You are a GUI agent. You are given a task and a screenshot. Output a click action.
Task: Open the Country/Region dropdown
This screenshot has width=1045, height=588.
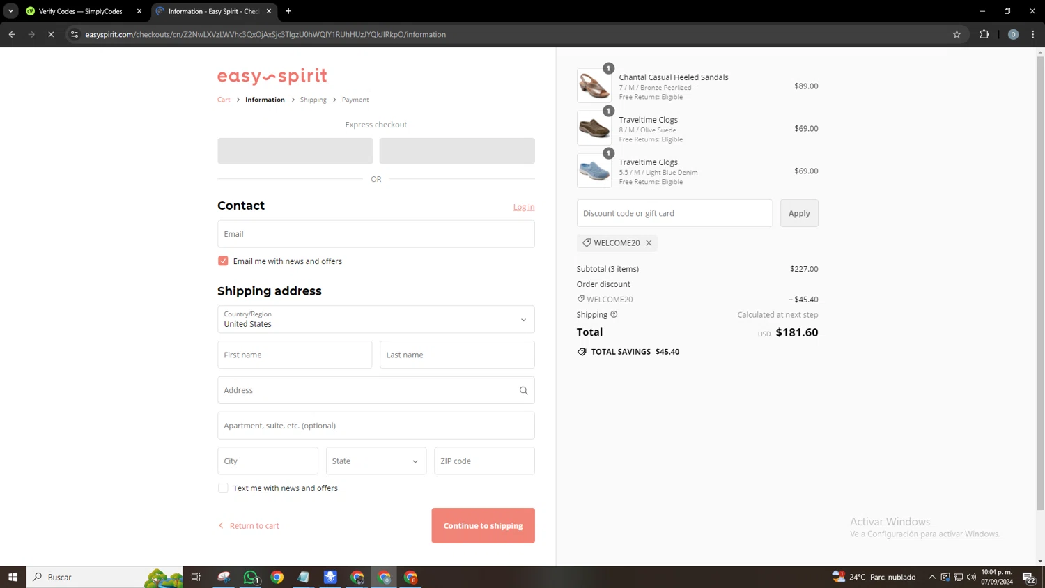(x=376, y=320)
